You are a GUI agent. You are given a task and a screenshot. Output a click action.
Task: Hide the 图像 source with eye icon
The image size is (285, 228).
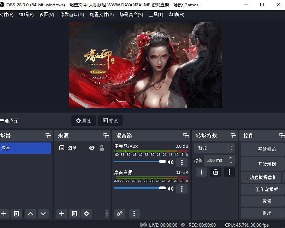92,148
